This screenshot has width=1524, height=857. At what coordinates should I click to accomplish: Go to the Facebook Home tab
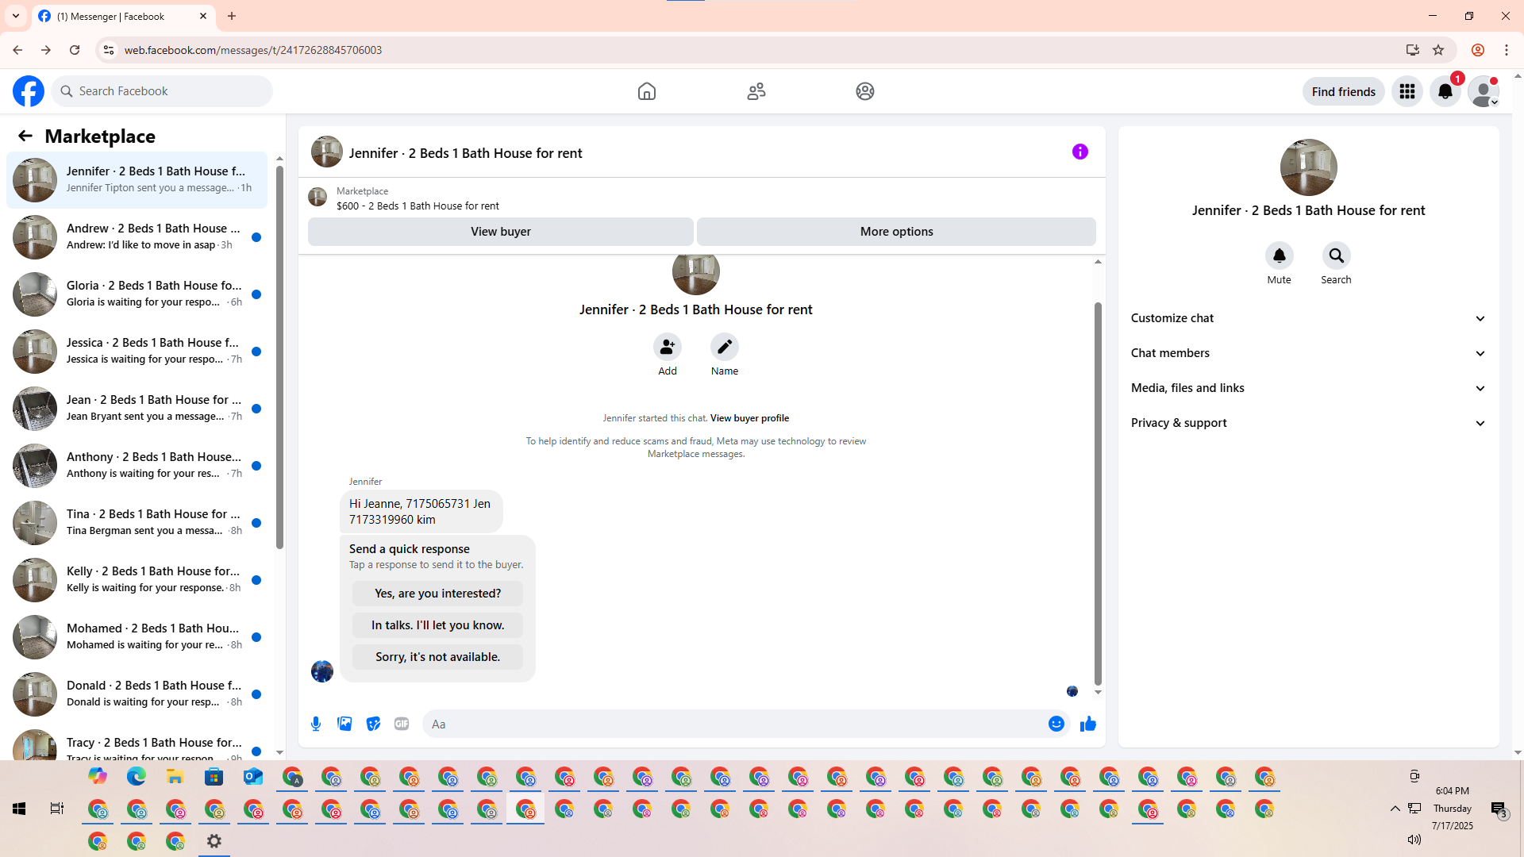646,91
